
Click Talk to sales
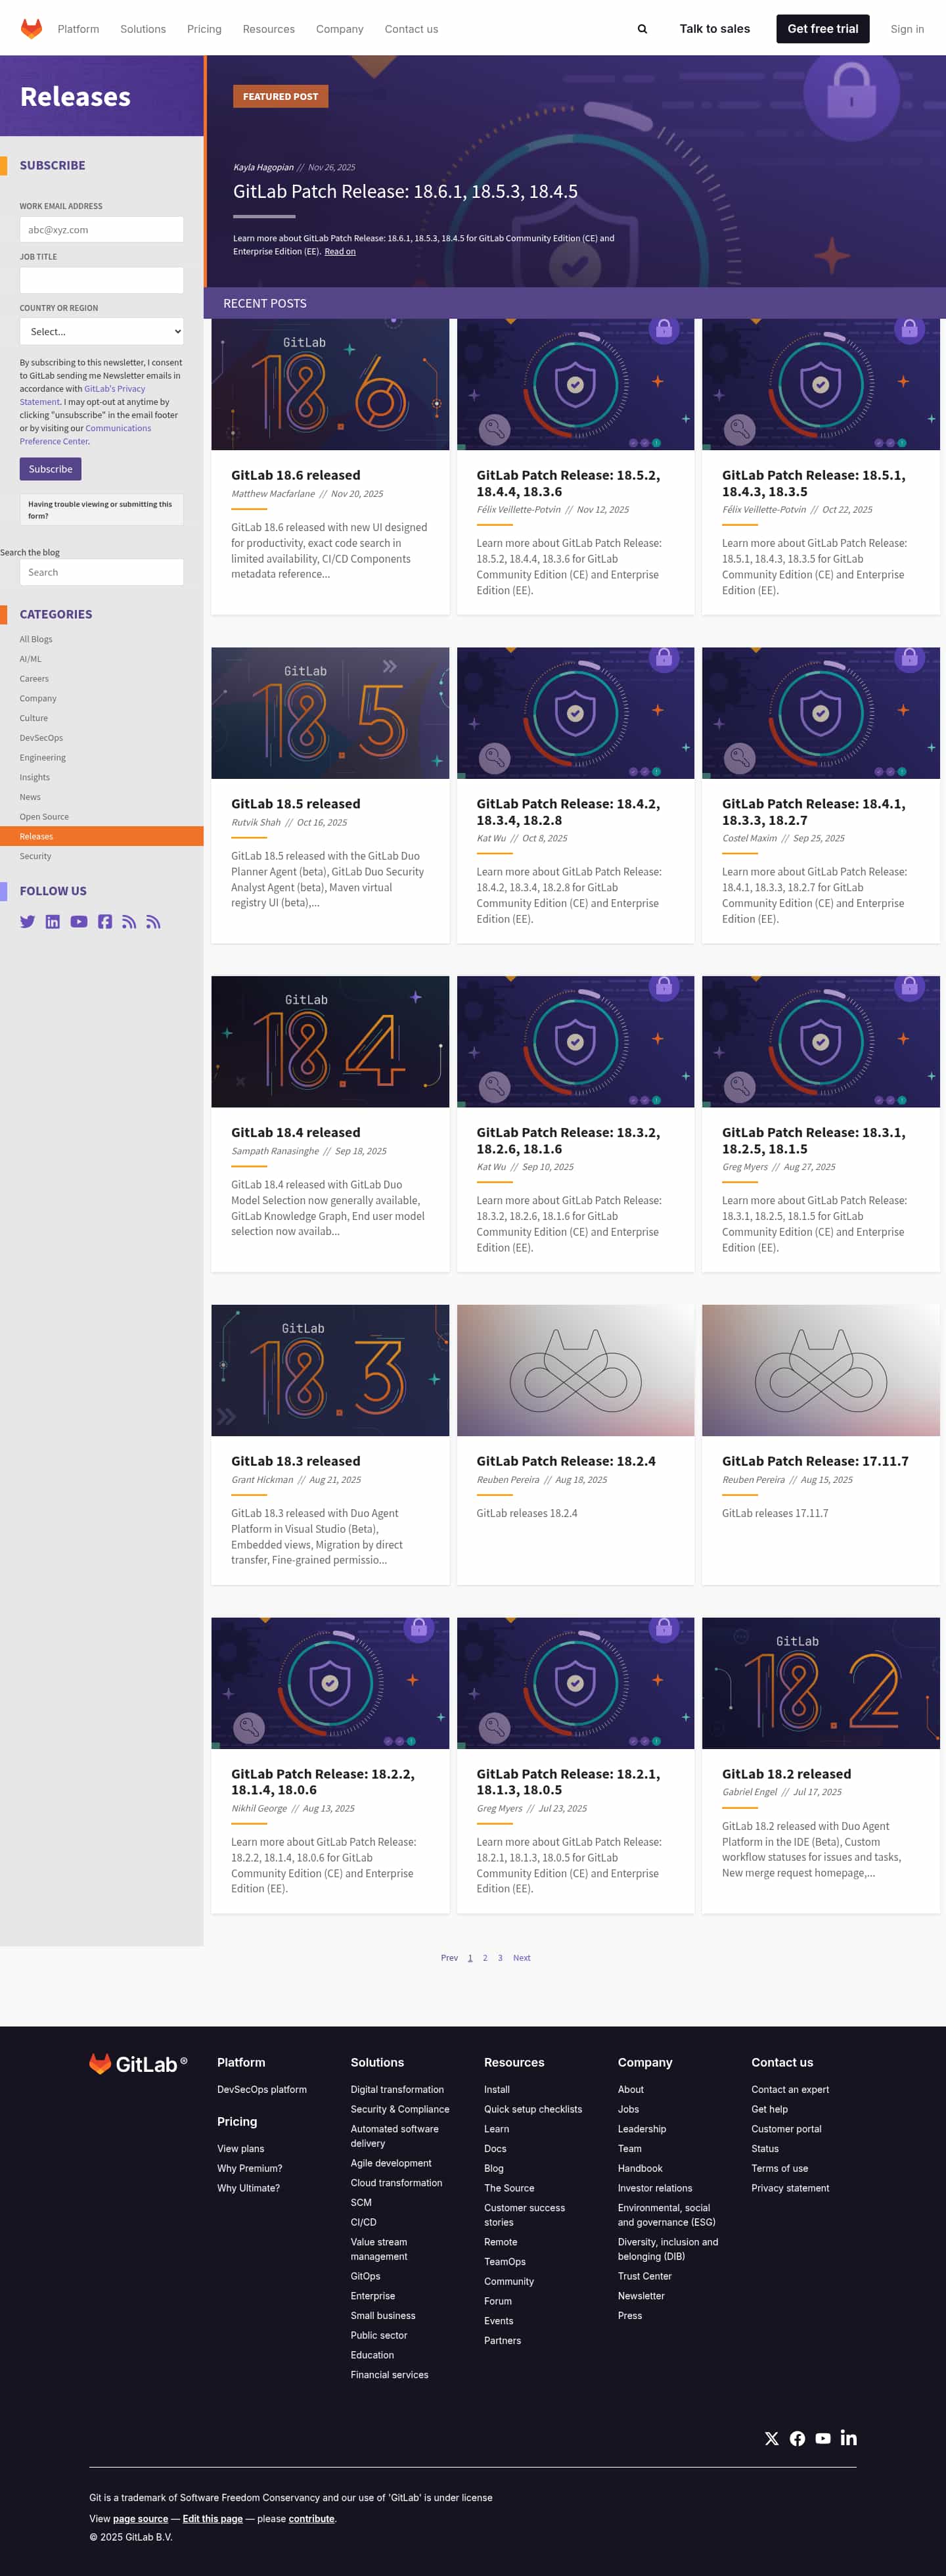(714, 29)
